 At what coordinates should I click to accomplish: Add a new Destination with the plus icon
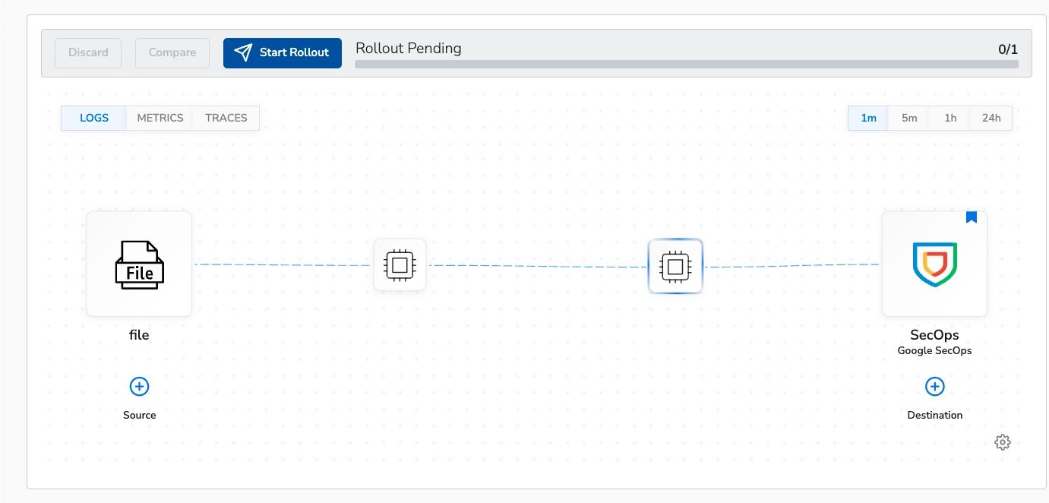click(934, 386)
